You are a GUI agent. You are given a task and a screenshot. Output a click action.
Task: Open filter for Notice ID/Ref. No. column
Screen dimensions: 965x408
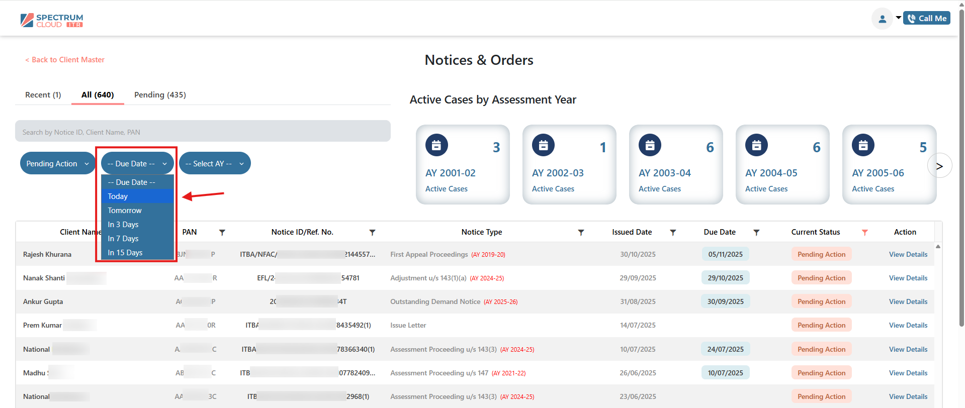372,232
